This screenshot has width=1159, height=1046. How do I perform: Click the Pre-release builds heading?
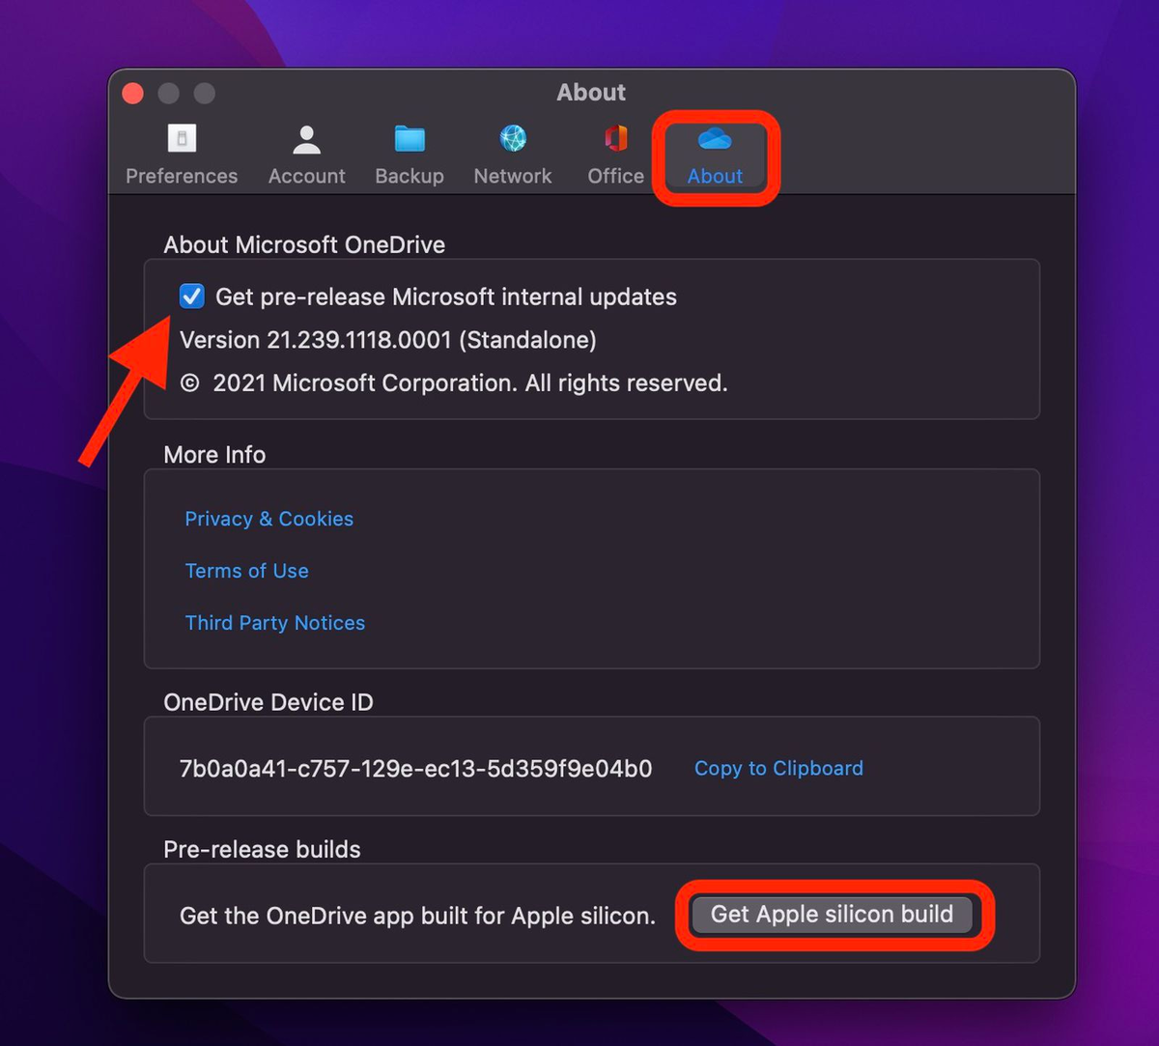pyautogui.click(x=262, y=849)
